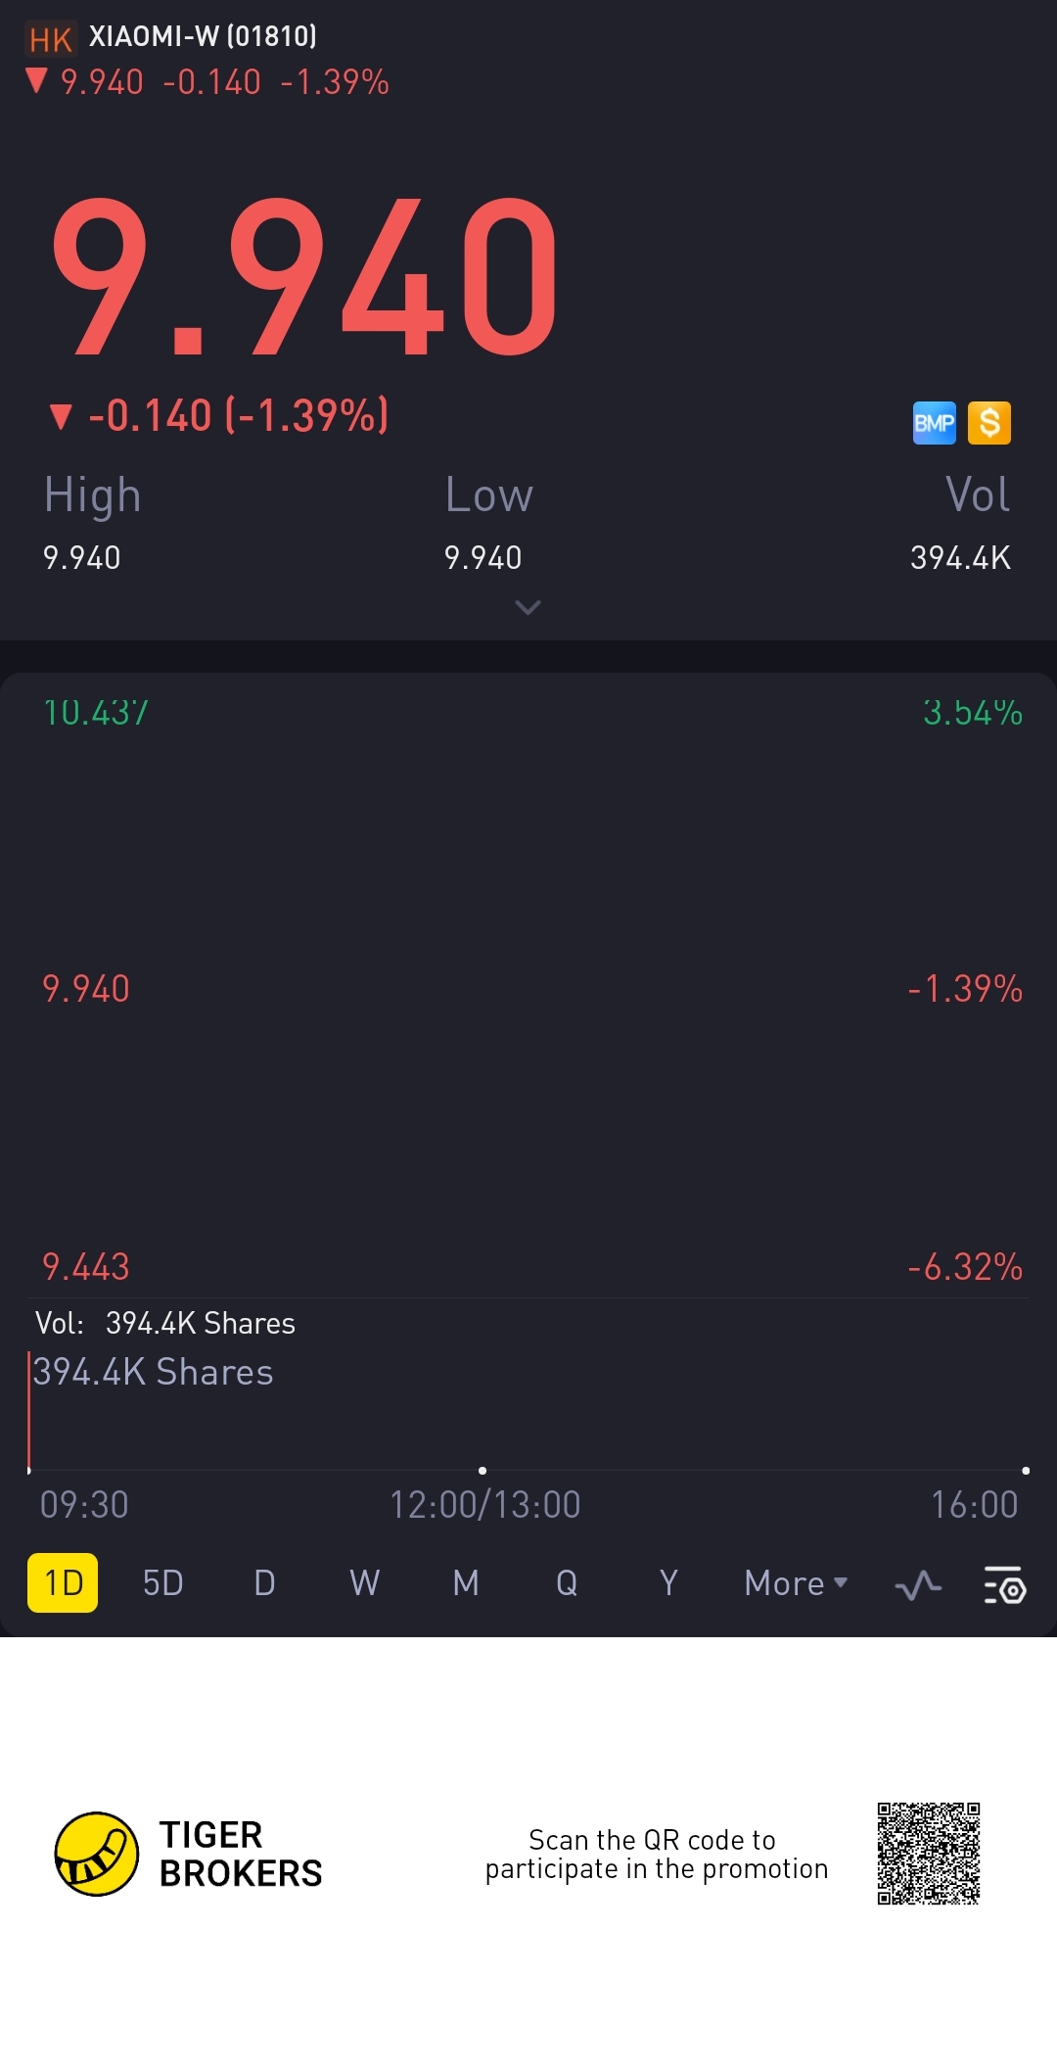Viewport: 1057px width, 2071px height.
Task: Select the weekly W chart tab
Action: [364, 1583]
